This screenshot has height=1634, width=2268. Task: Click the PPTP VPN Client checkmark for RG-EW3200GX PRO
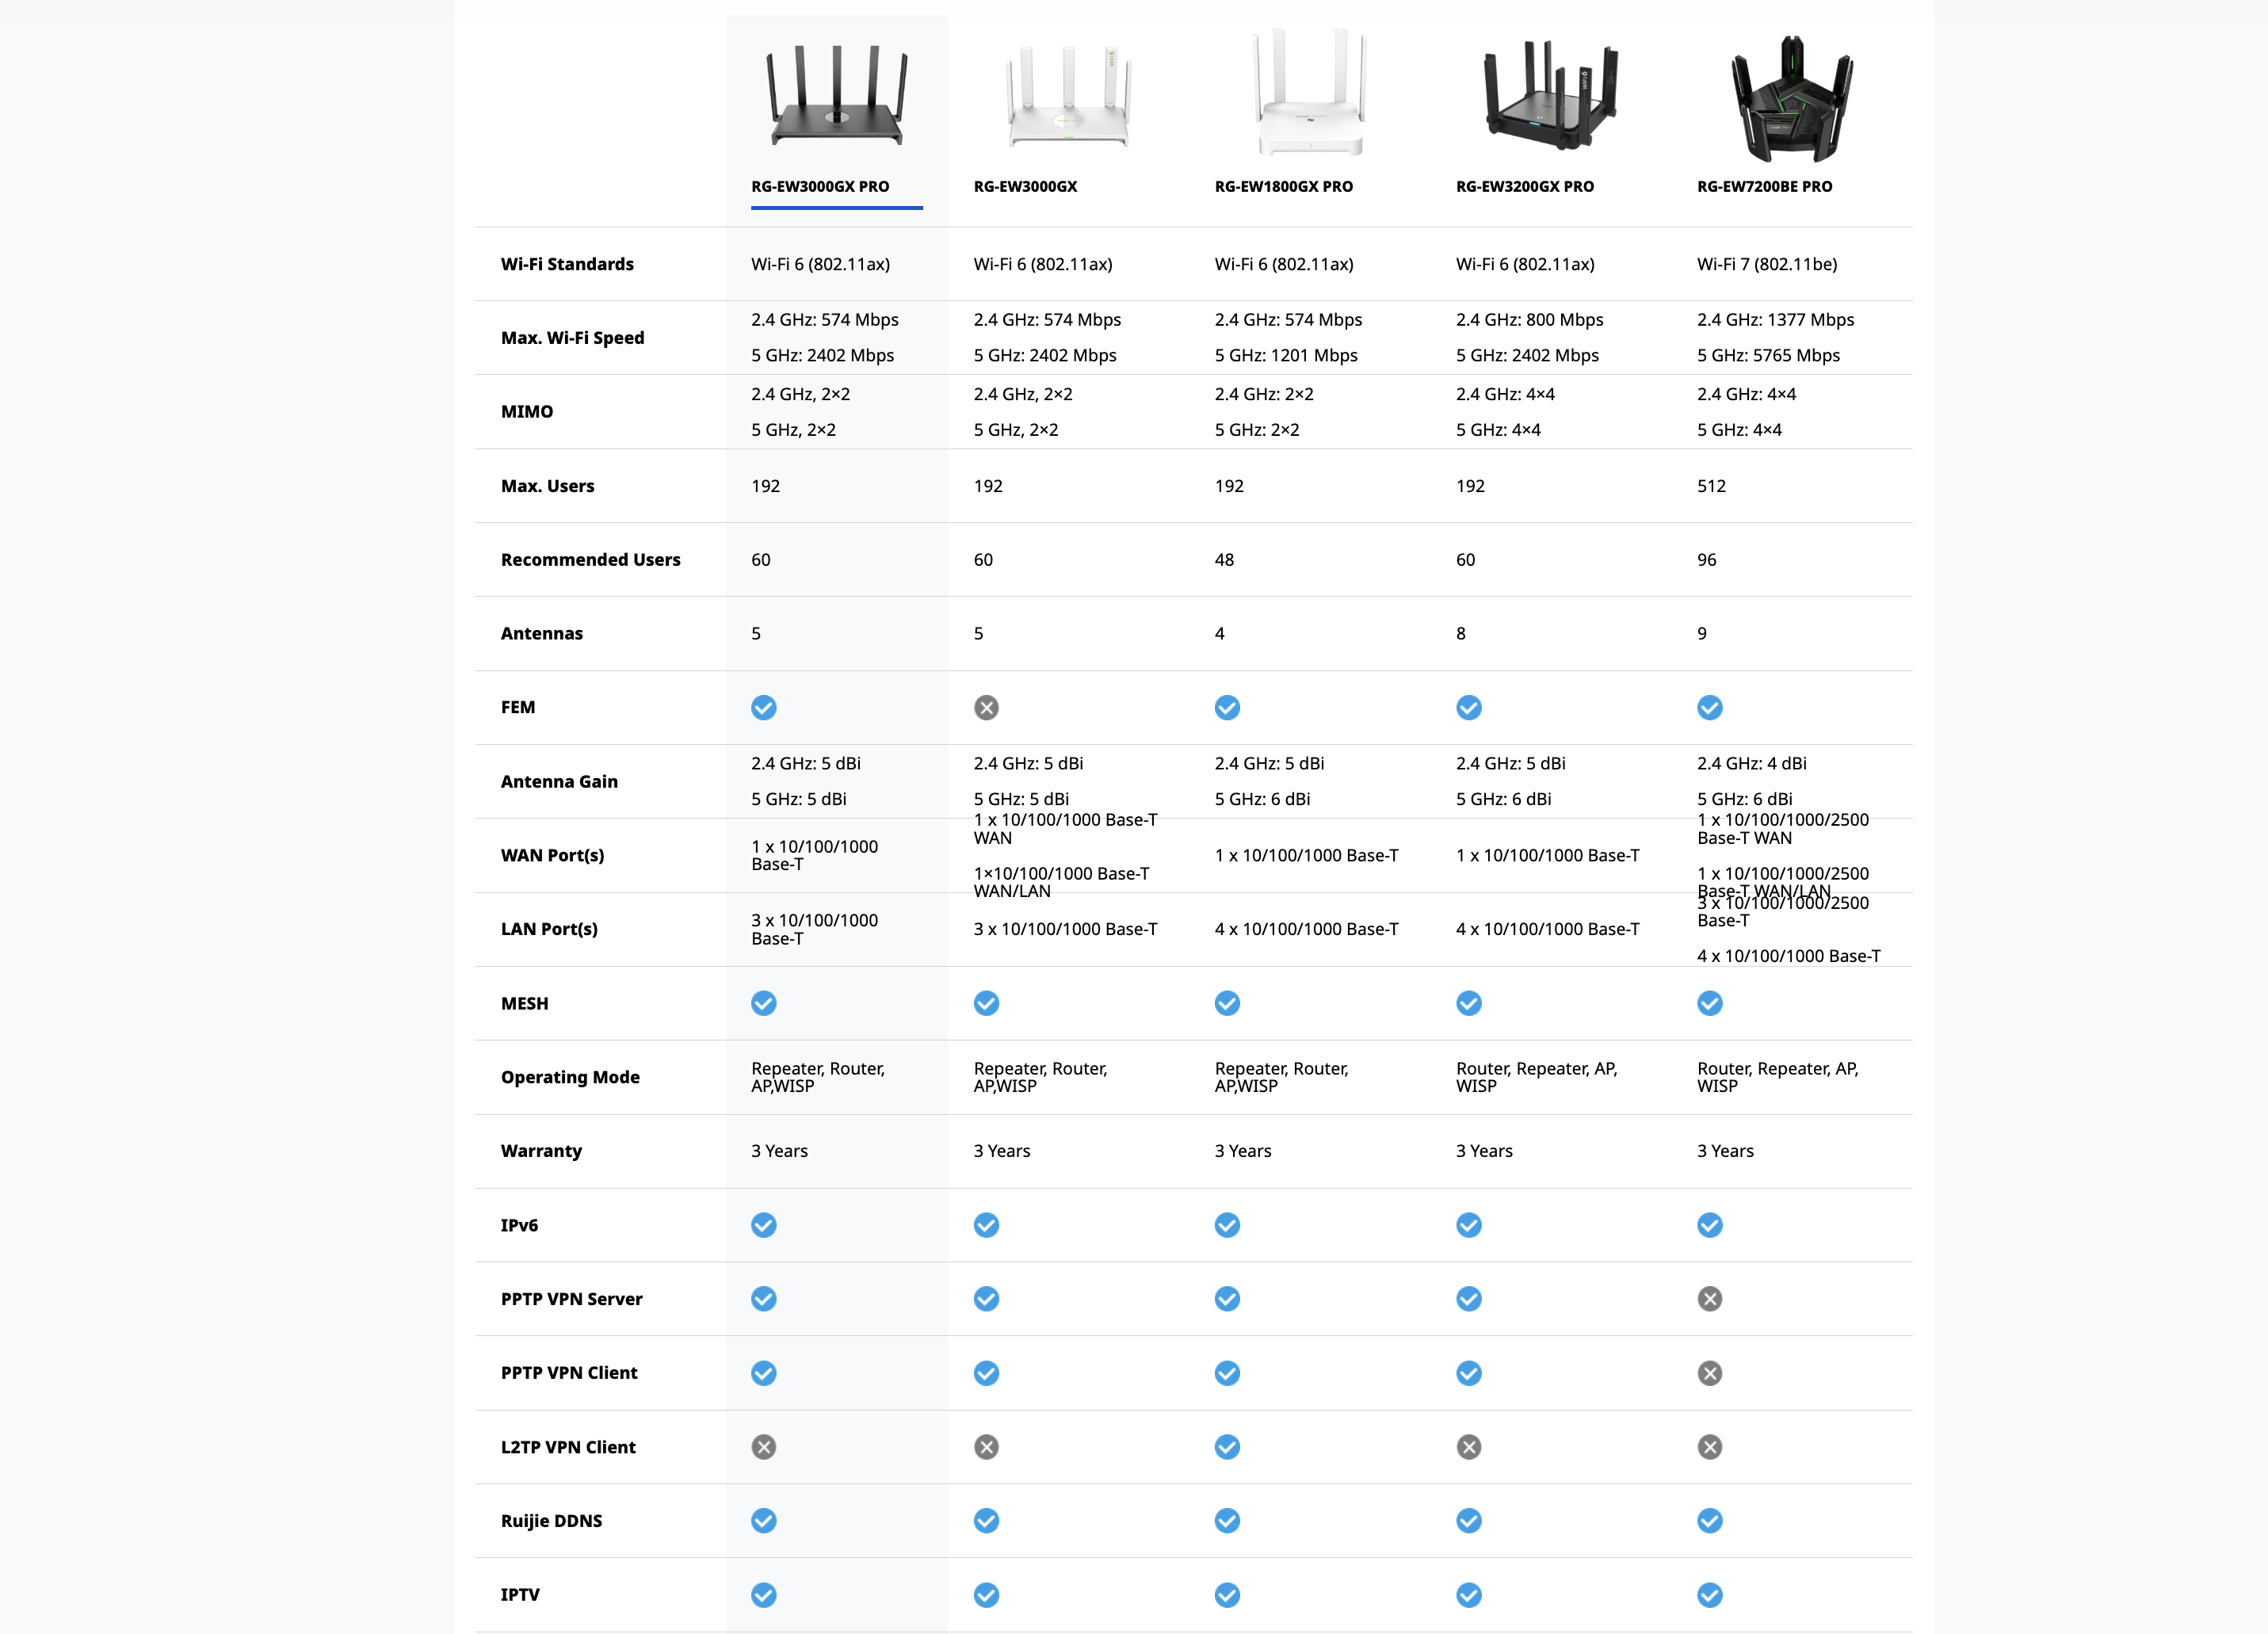click(1468, 1373)
